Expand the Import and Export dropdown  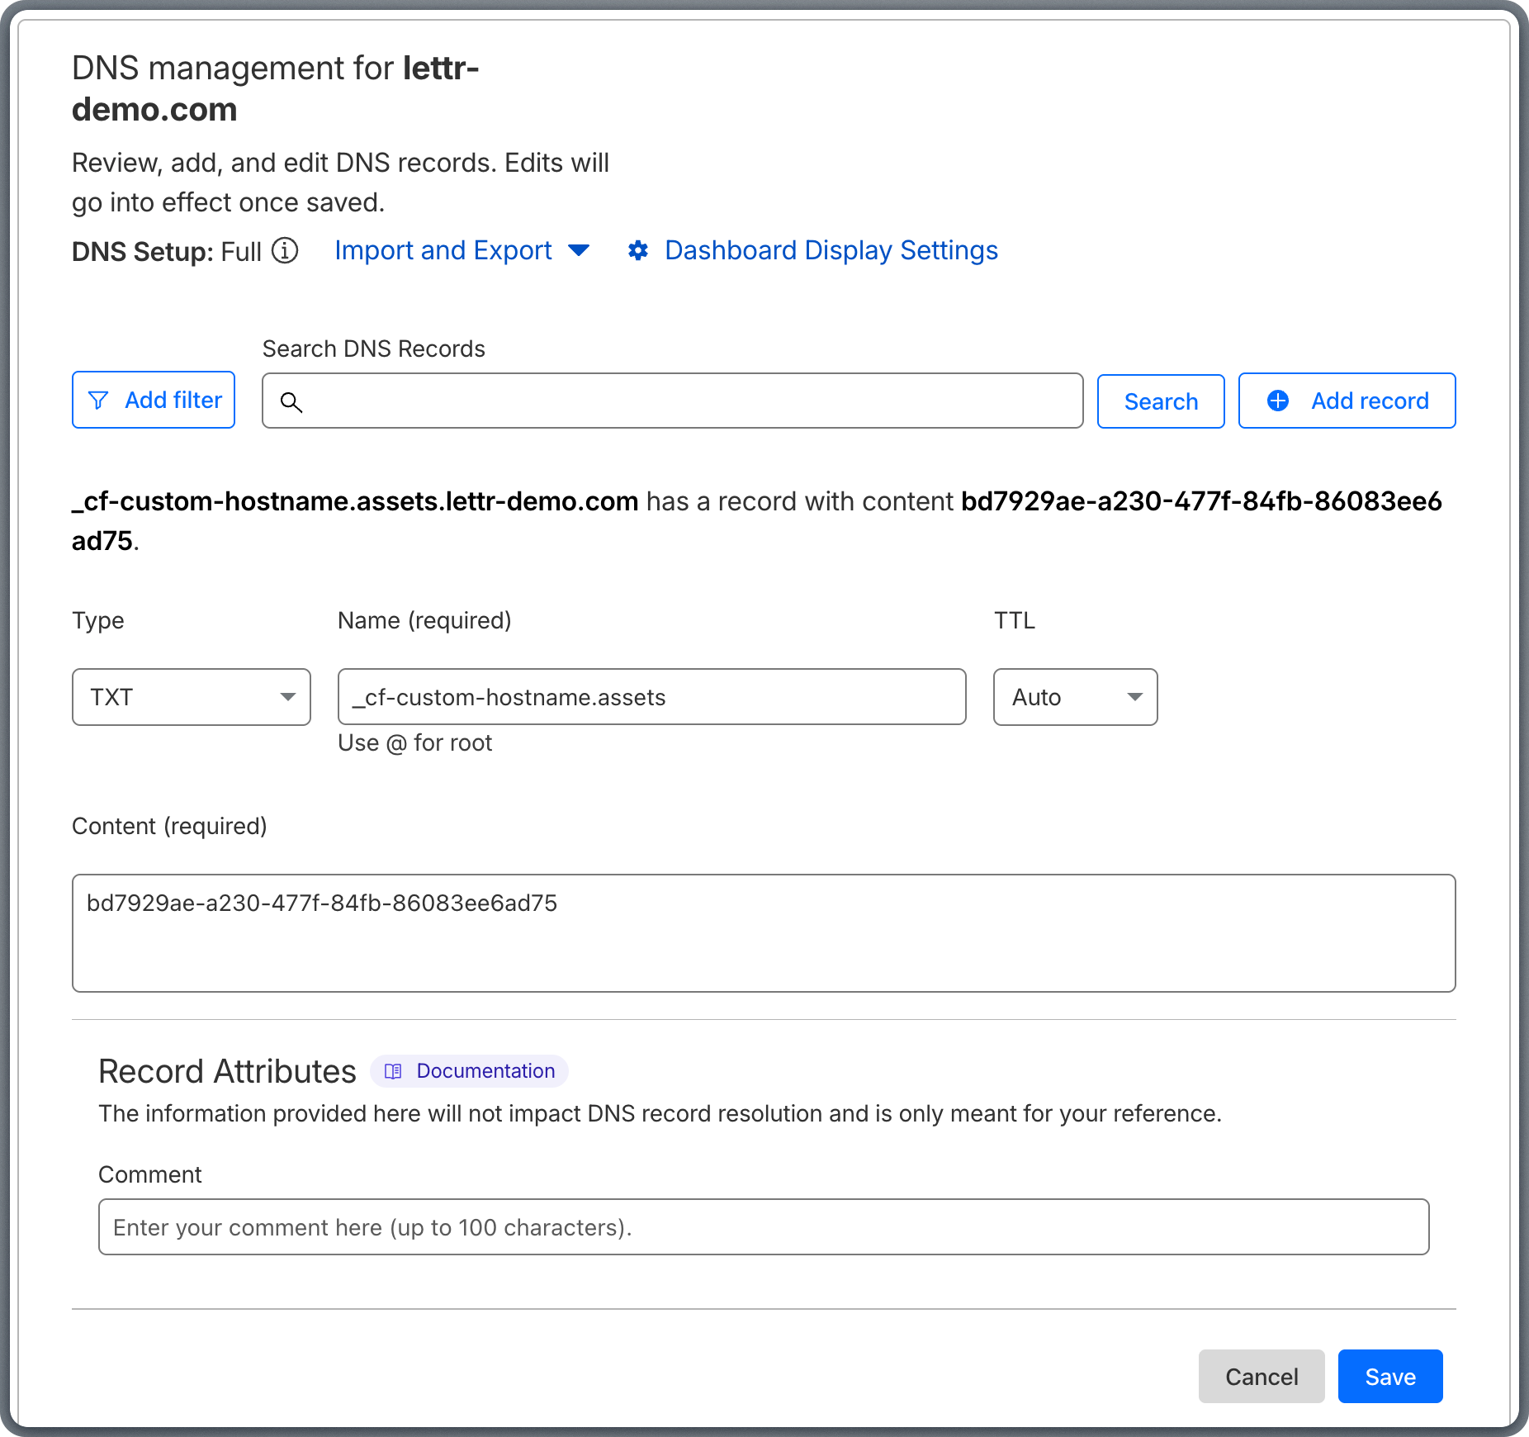pyautogui.click(x=579, y=251)
